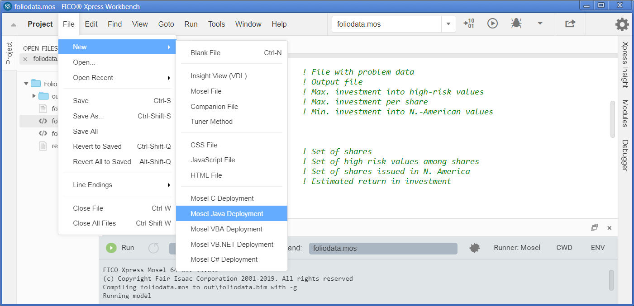
Task: Open the Run menu
Action: coord(191,24)
